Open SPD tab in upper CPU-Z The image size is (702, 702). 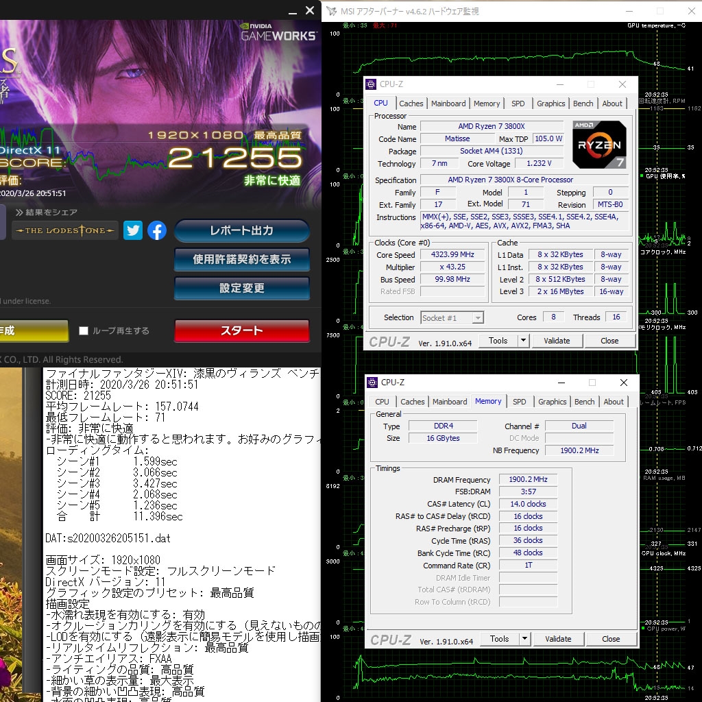pos(518,104)
